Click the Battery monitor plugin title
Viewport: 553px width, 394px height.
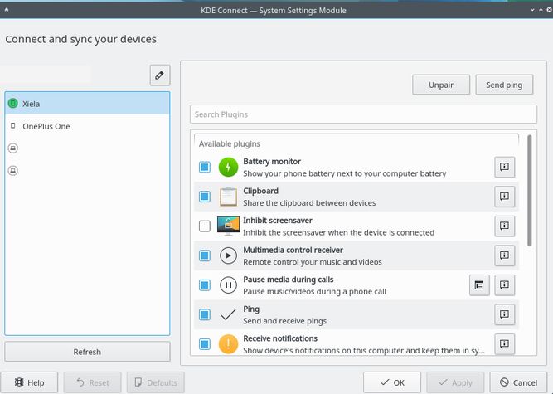click(272, 162)
